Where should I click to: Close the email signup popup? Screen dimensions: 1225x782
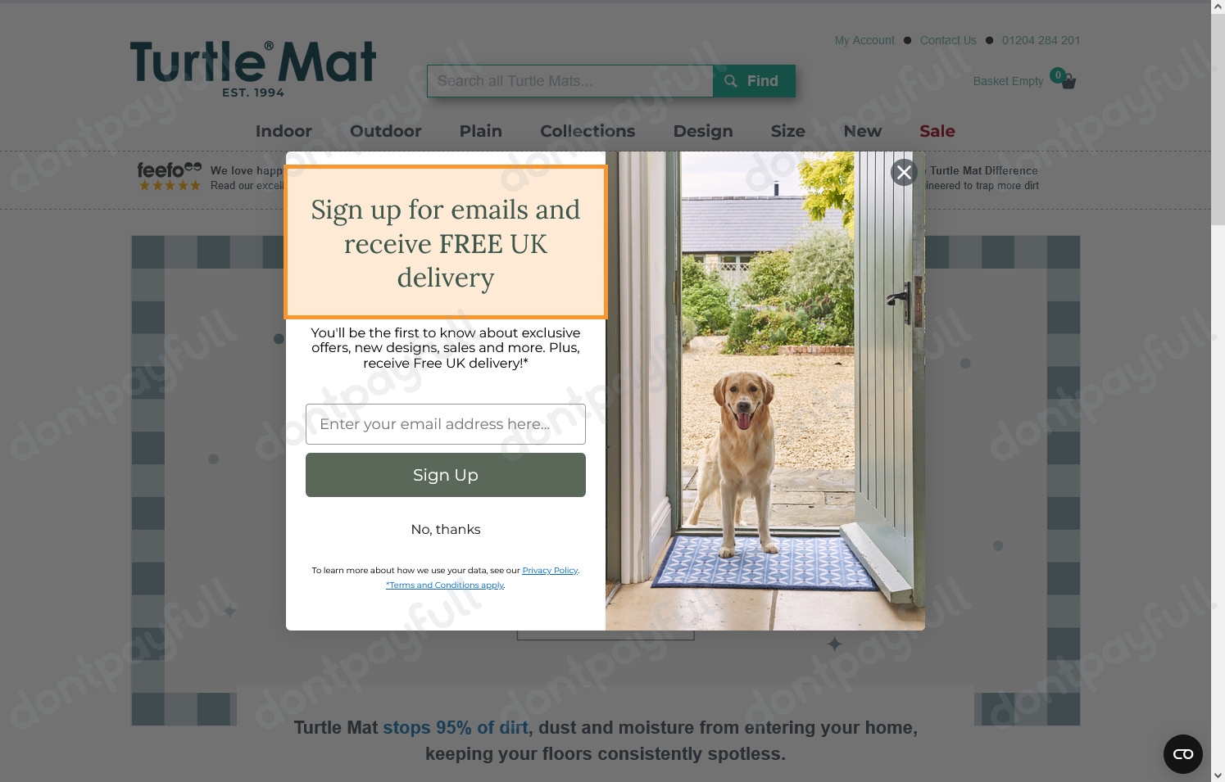[903, 172]
